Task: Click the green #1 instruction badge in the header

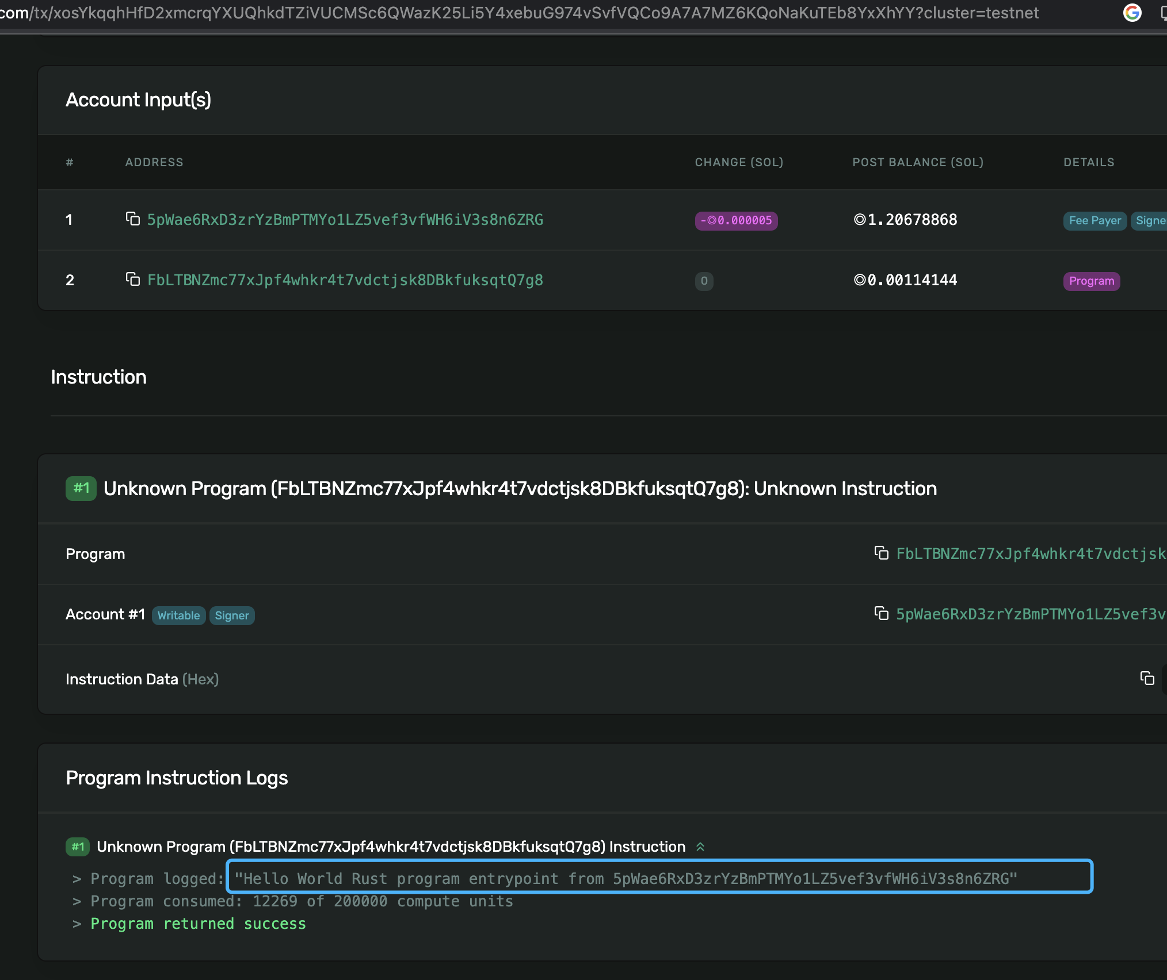Action: (x=81, y=488)
